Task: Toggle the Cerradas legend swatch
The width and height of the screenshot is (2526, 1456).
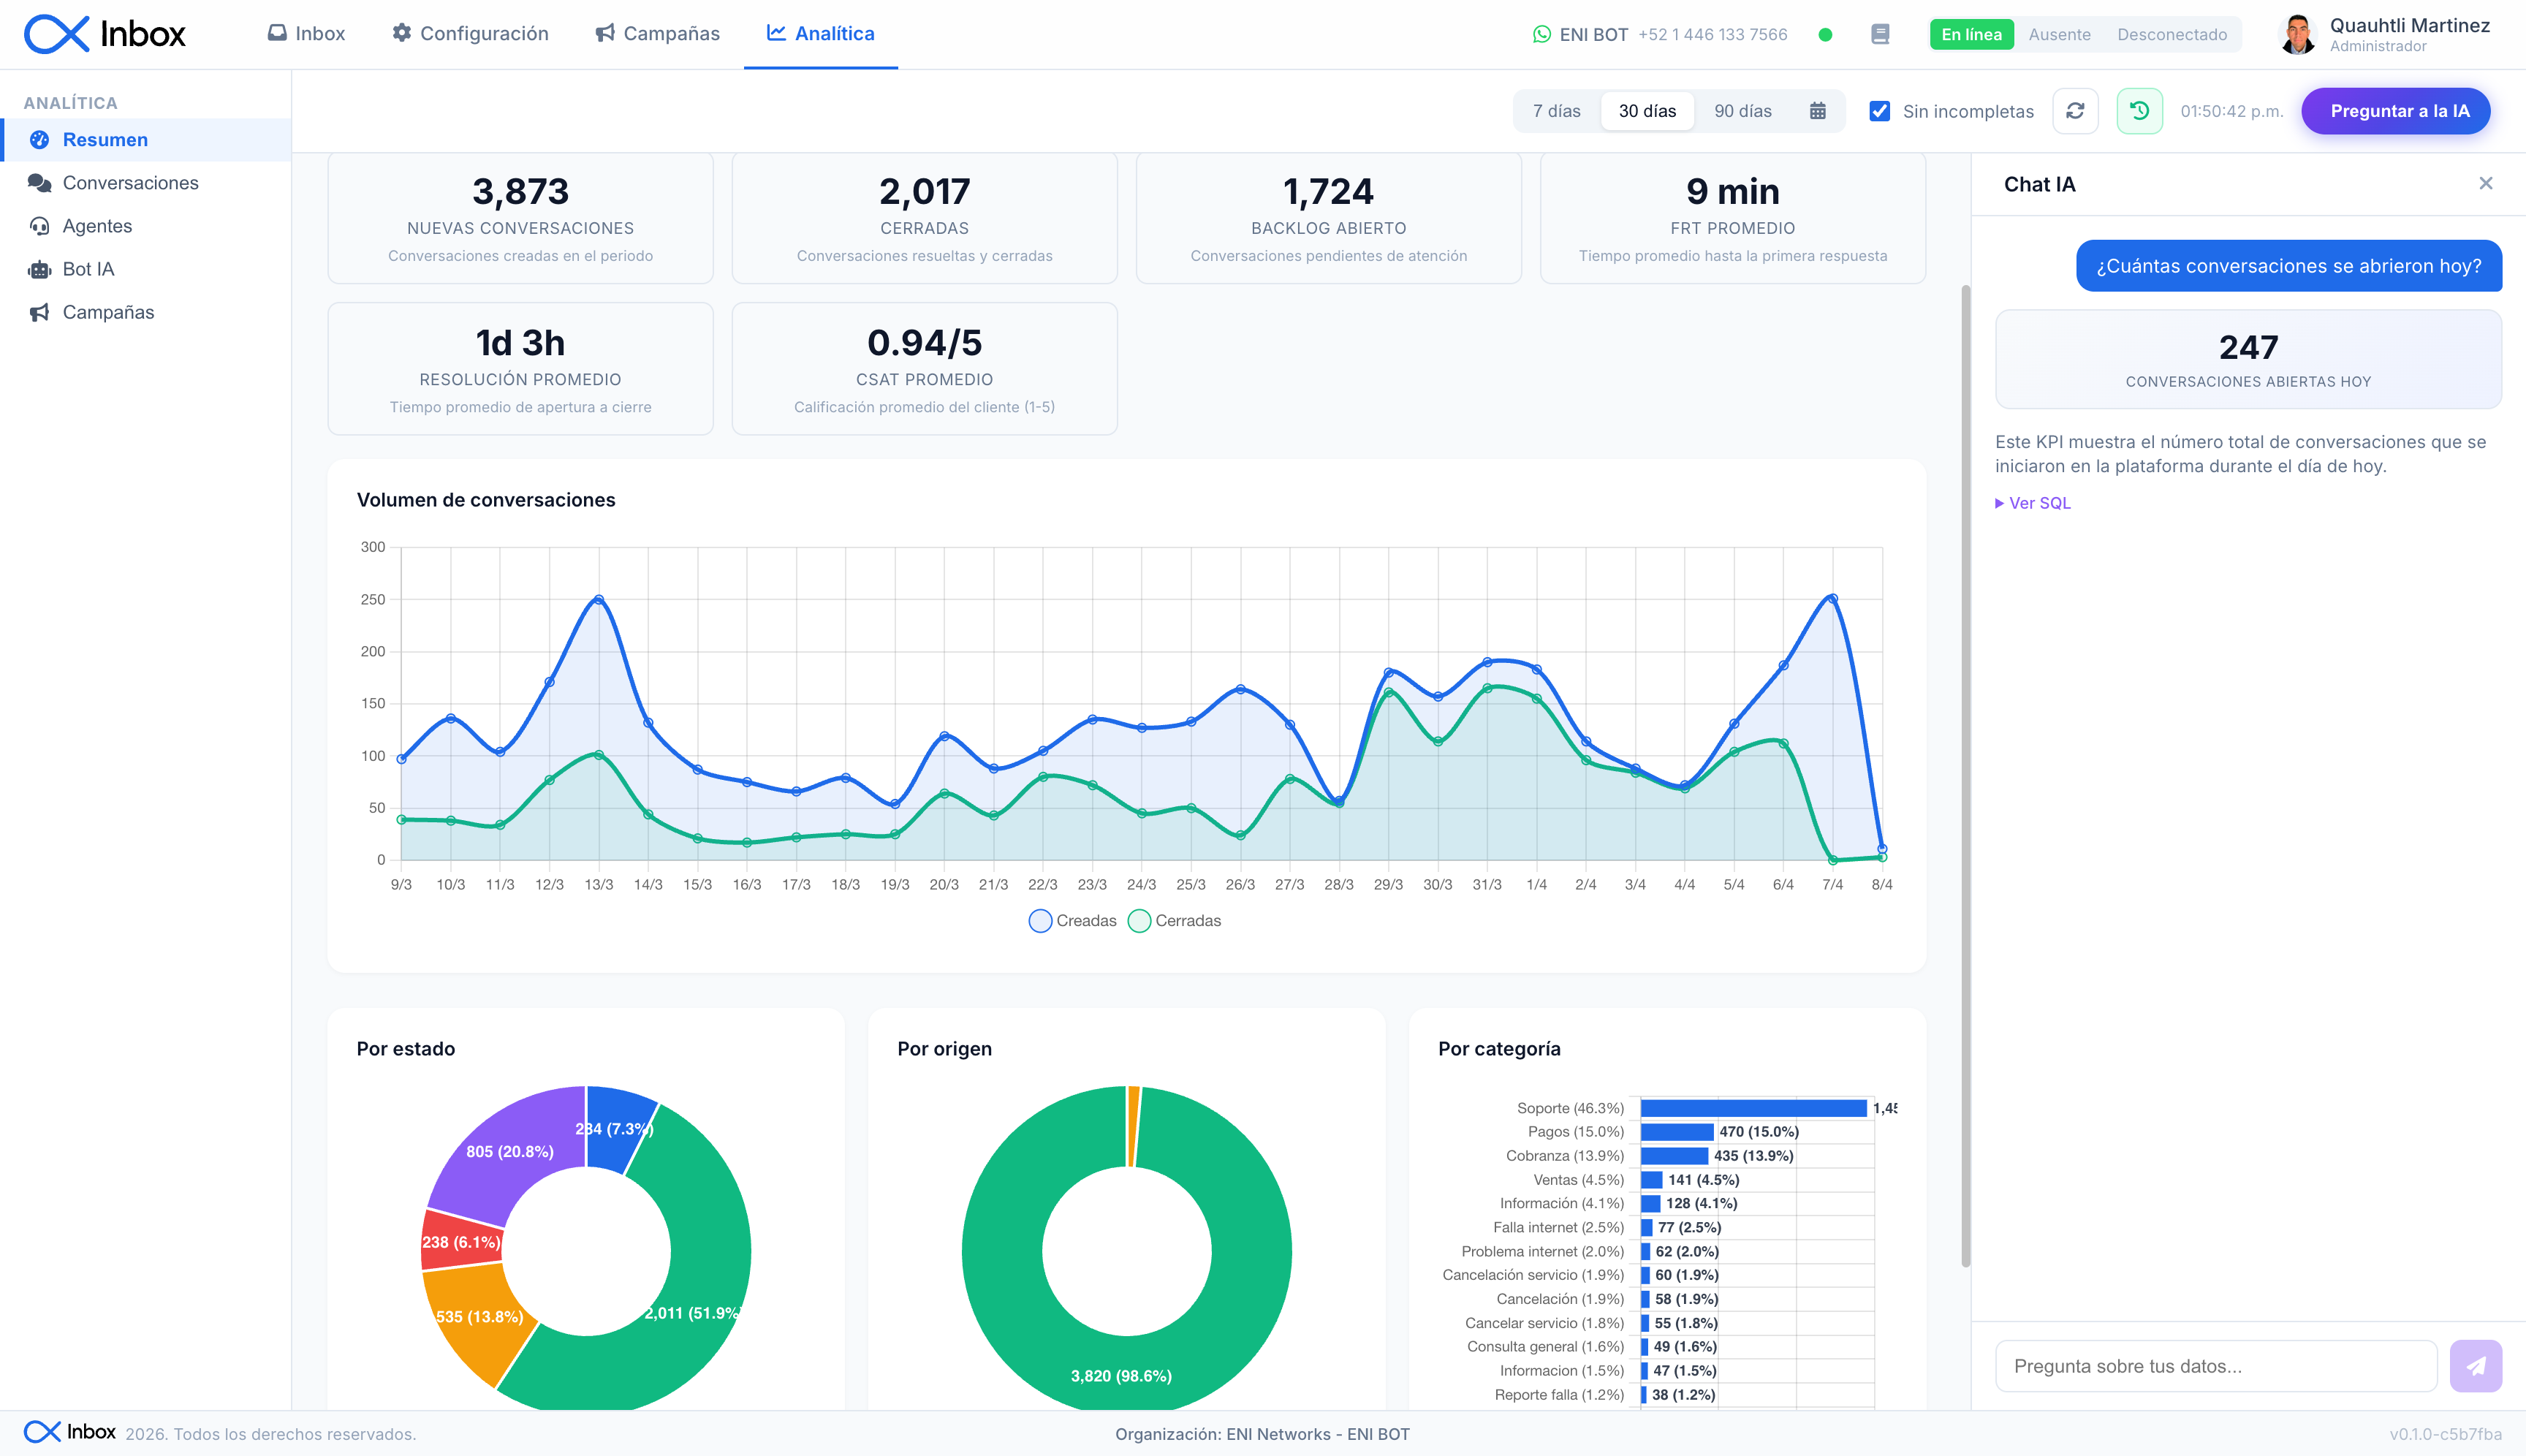Action: point(1139,921)
